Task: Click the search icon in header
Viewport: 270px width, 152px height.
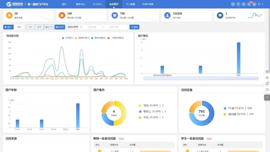Action: [233, 4]
